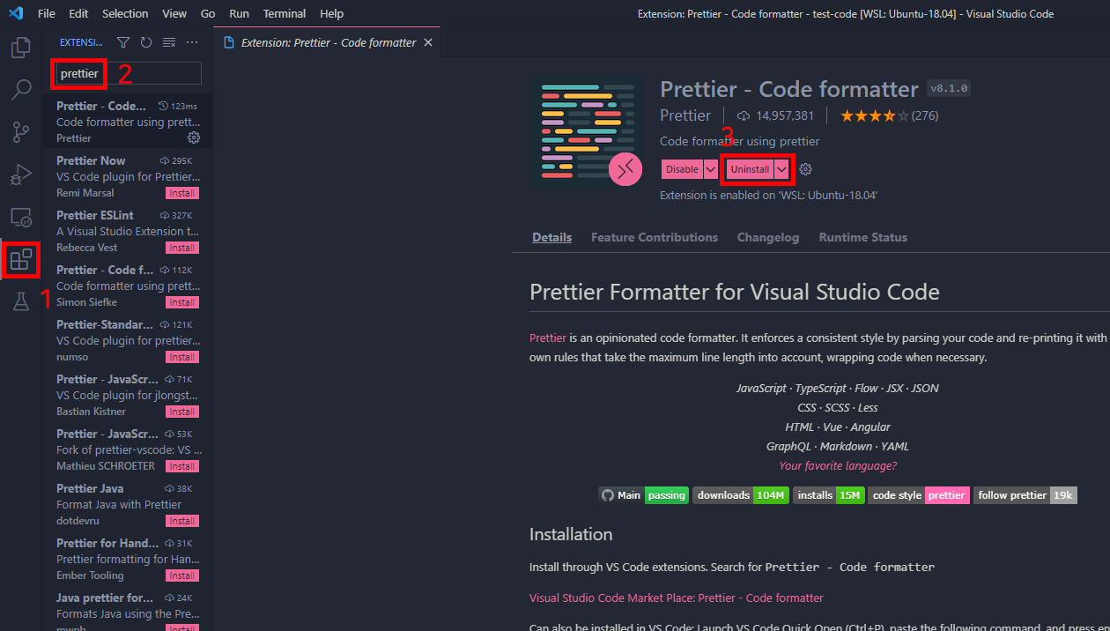1110x631 pixels.
Task: Refresh the extensions list
Action: pos(146,42)
